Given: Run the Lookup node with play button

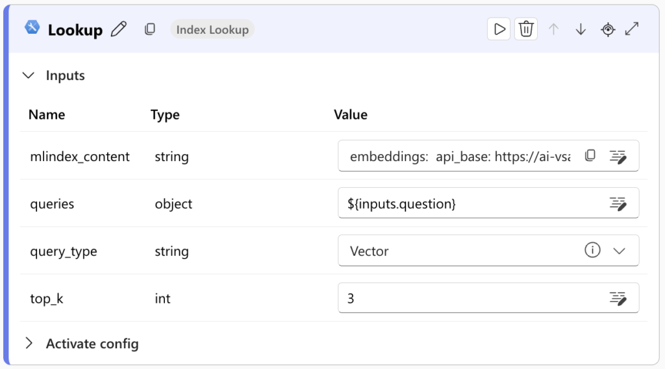Looking at the screenshot, I should tap(499, 29).
